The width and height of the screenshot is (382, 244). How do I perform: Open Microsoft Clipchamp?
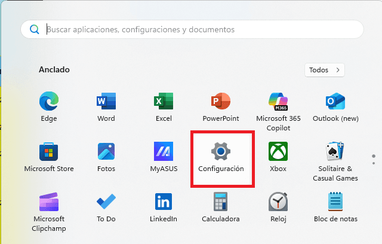tap(49, 212)
